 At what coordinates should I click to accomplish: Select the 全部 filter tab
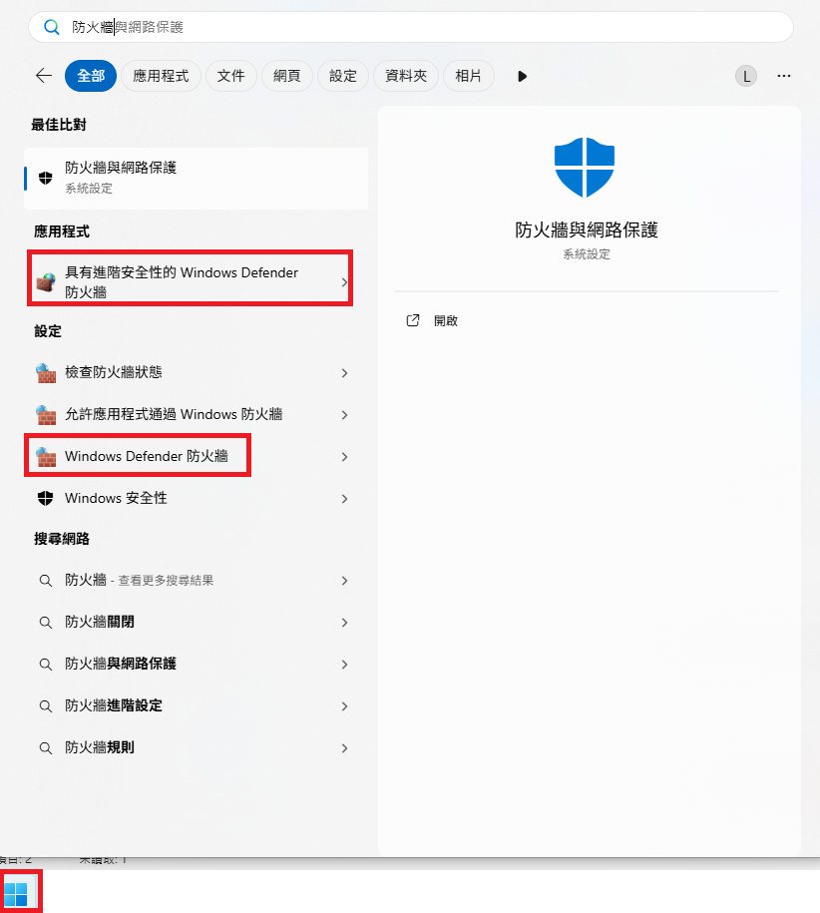[91, 76]
